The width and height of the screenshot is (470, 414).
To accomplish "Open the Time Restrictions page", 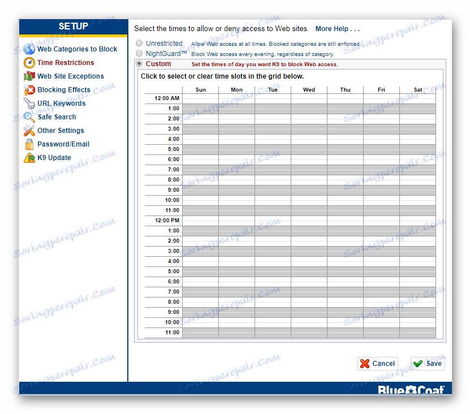I will click(66, 63).
